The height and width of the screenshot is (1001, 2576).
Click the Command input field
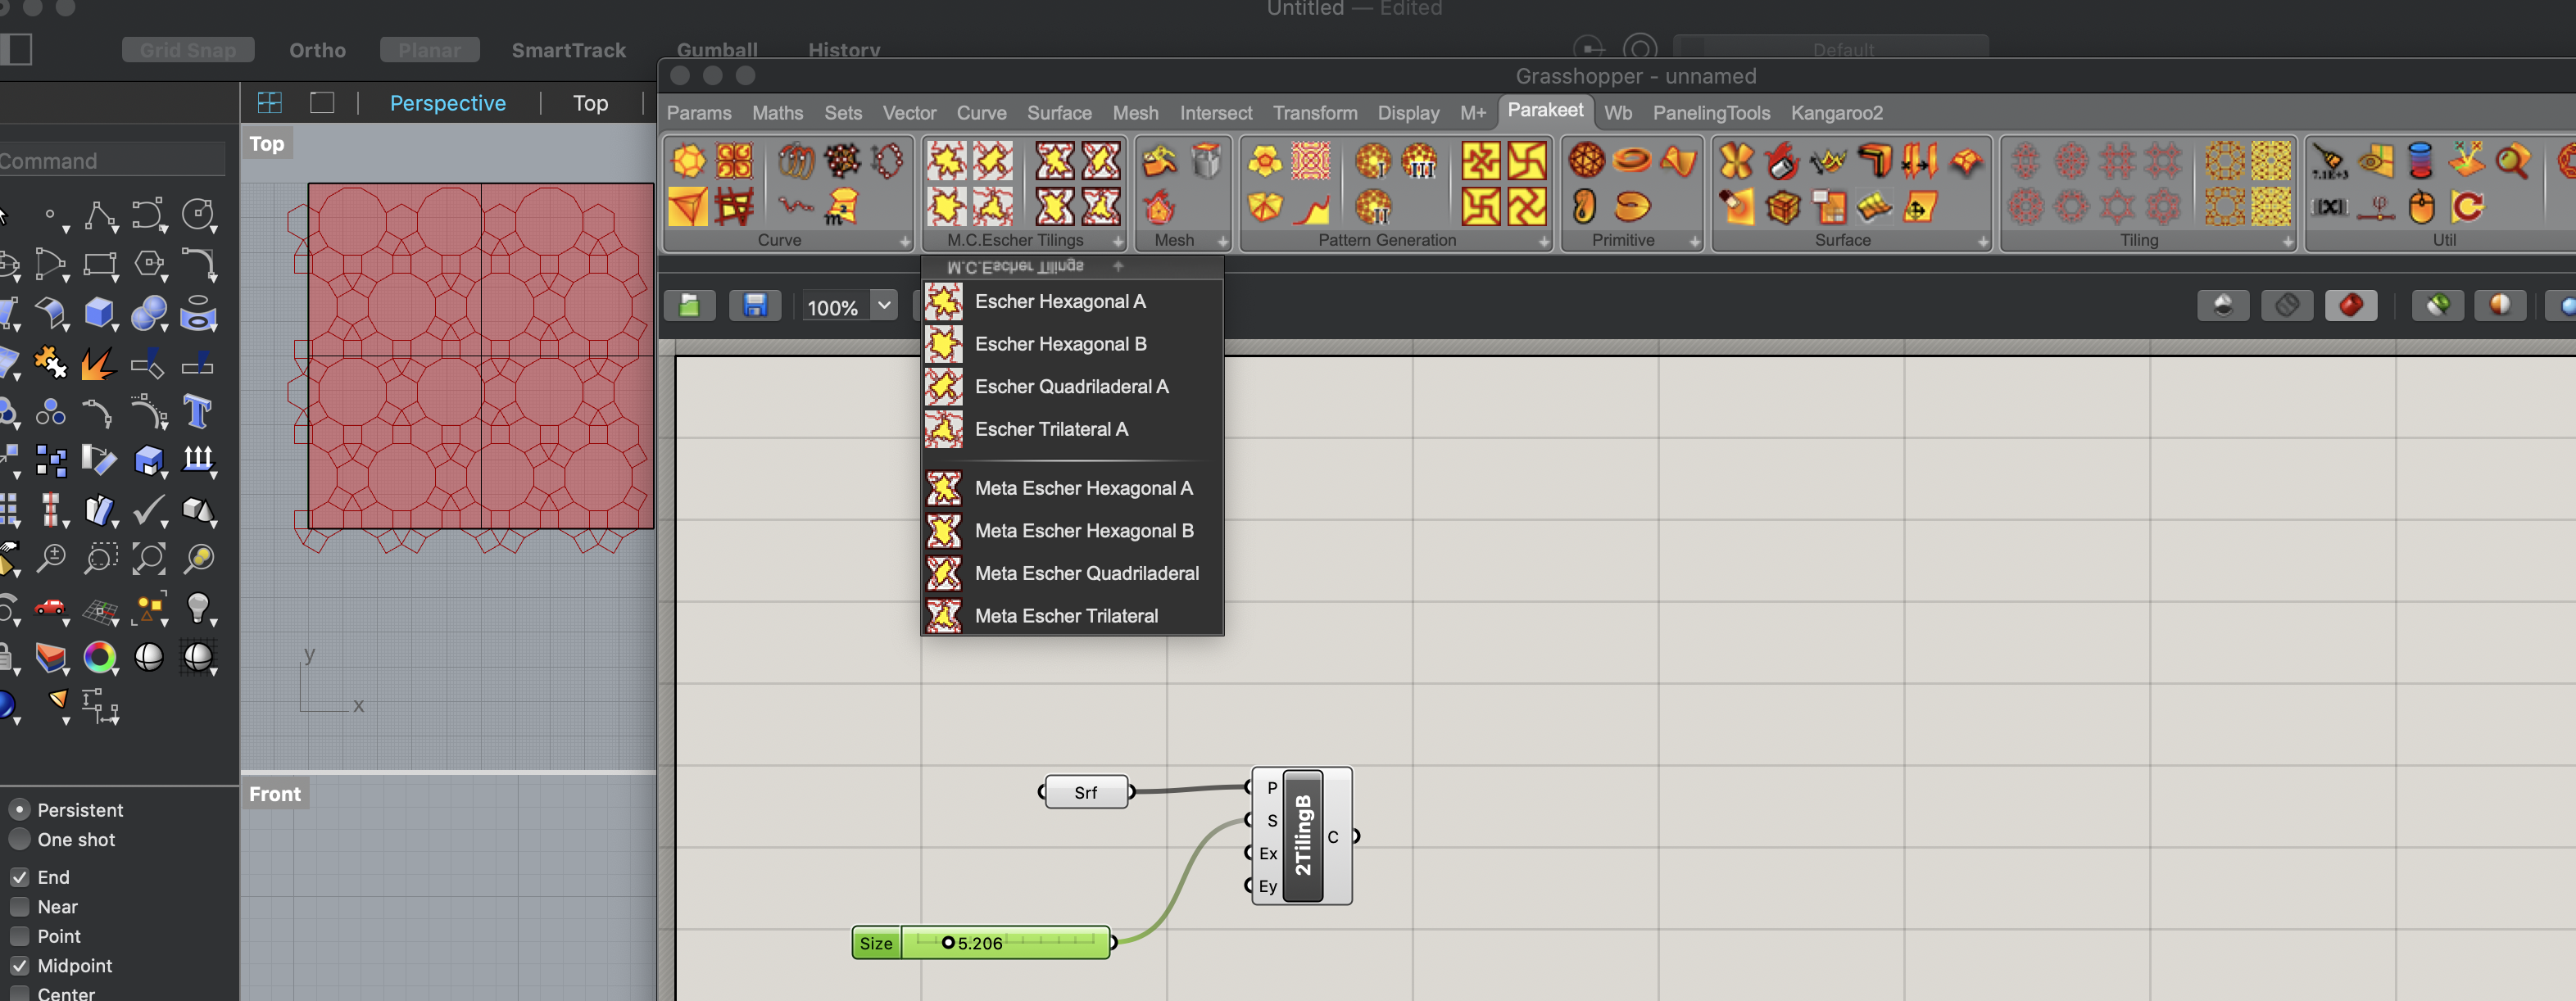pyautogui.click(x=112, y=160)
